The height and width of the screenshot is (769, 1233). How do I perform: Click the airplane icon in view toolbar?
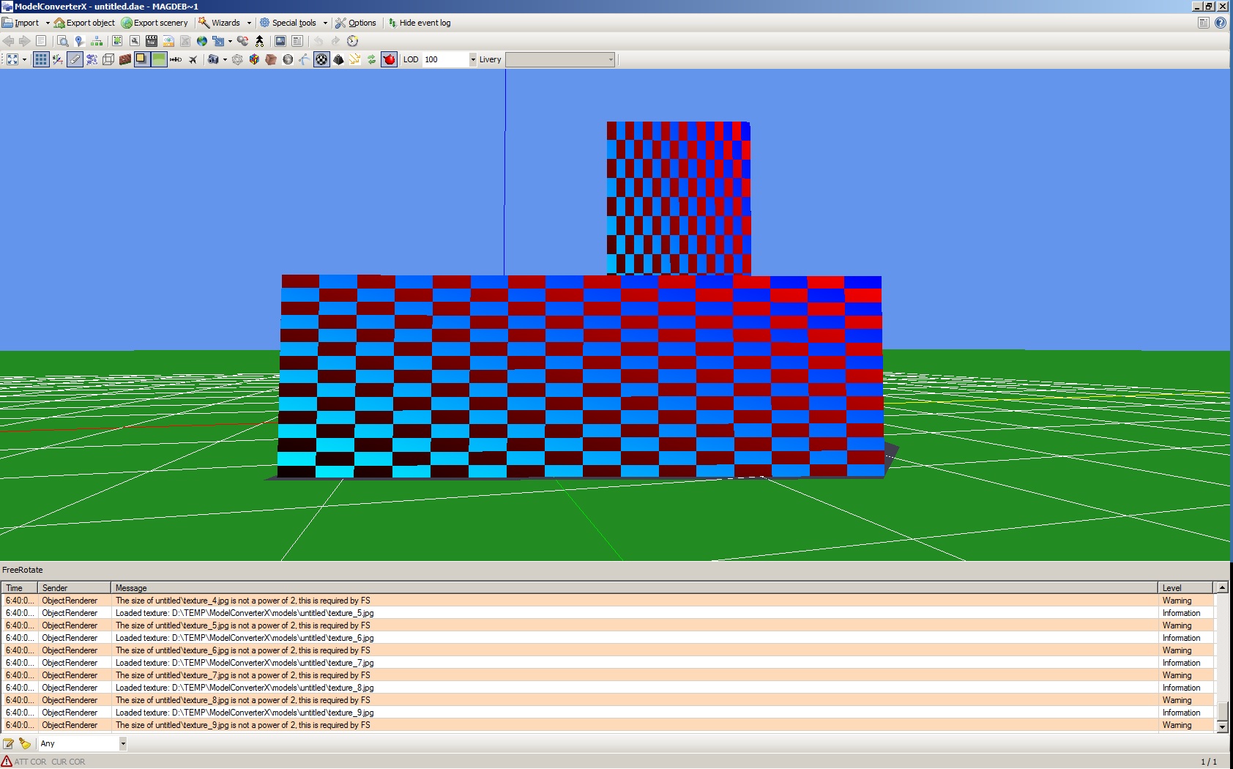[193, 60]
